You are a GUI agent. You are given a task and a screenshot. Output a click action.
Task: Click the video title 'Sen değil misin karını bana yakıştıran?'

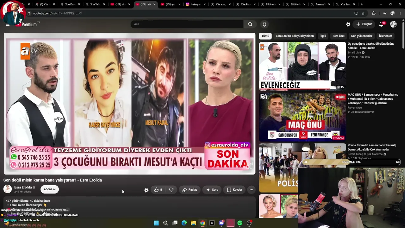click(53, 180)
